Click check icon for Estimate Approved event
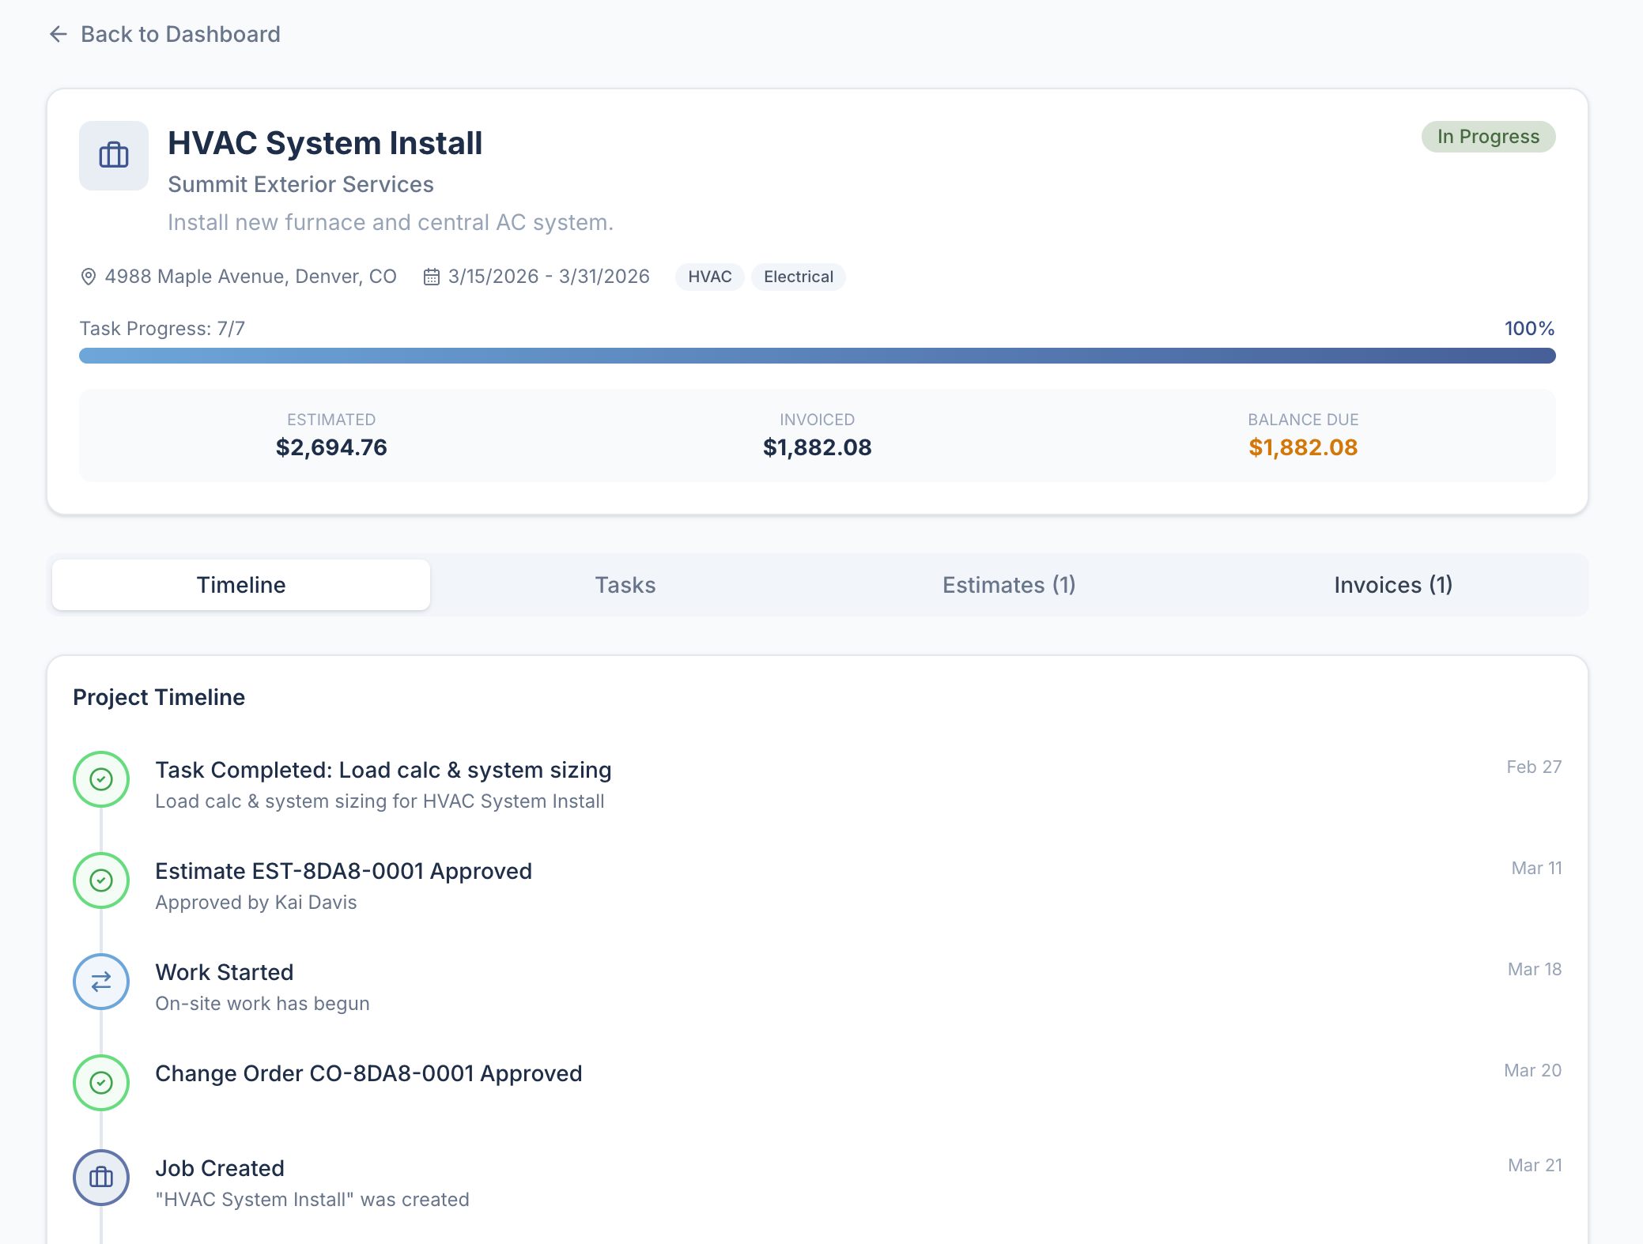Screen dimensions: 1643x1244 [101, 880]
